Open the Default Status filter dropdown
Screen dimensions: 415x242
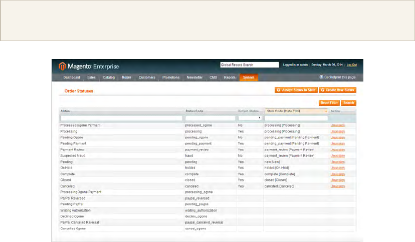(250, 118)
